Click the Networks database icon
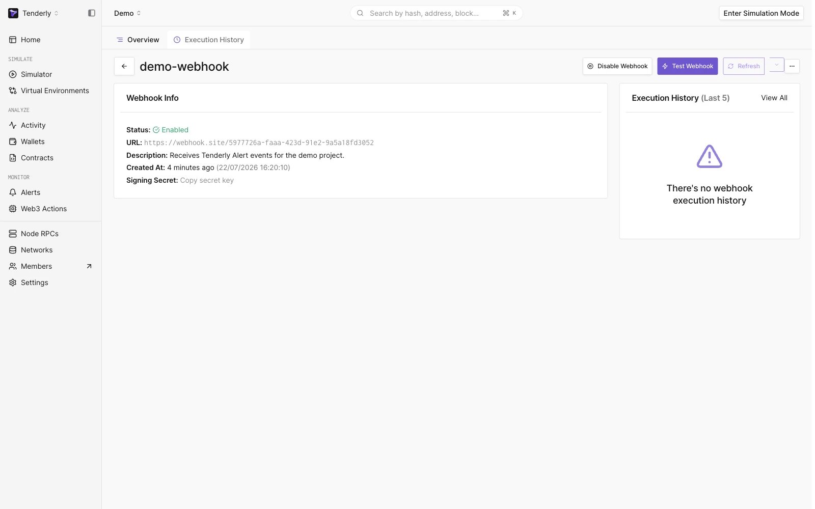The height and width of the screenshot is (509, 815). coord(13,250)
